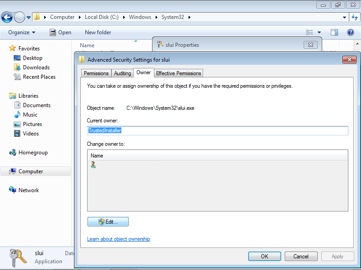Expand the arrow after Computer breadcrumb
This screenshot has width=361, height=270.
click(x=80, y=17)
